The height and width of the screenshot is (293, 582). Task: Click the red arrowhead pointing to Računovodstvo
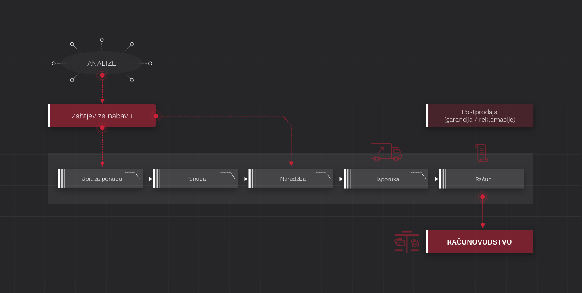click(x=482, y=226)
